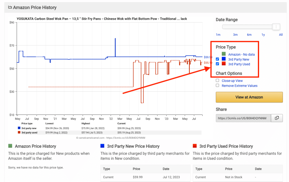Click the copy share link icon
Image resolution: width=289 pixels, height=182 pixels.
pyautogui.click(x=277, y=118)
